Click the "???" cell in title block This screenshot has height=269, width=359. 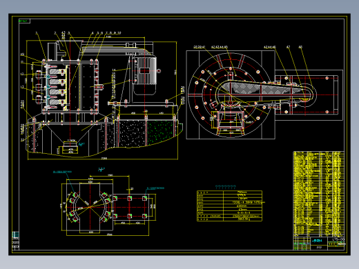319,248
